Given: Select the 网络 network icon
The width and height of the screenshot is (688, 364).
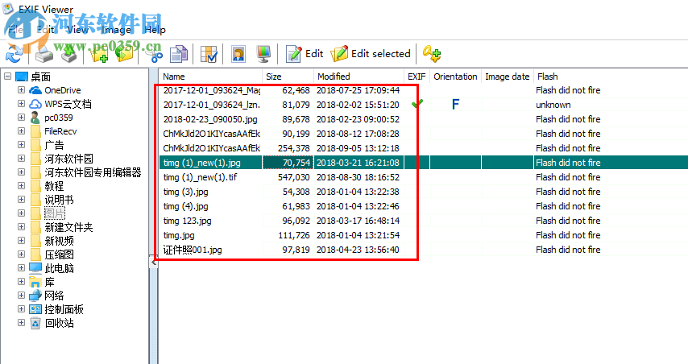Looking at the screenshot, I should (35, 296).
